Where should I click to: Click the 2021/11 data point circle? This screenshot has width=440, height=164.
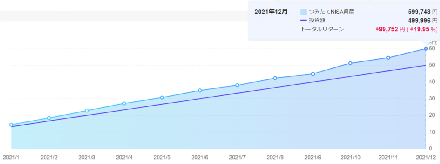(x=388, y=58)
